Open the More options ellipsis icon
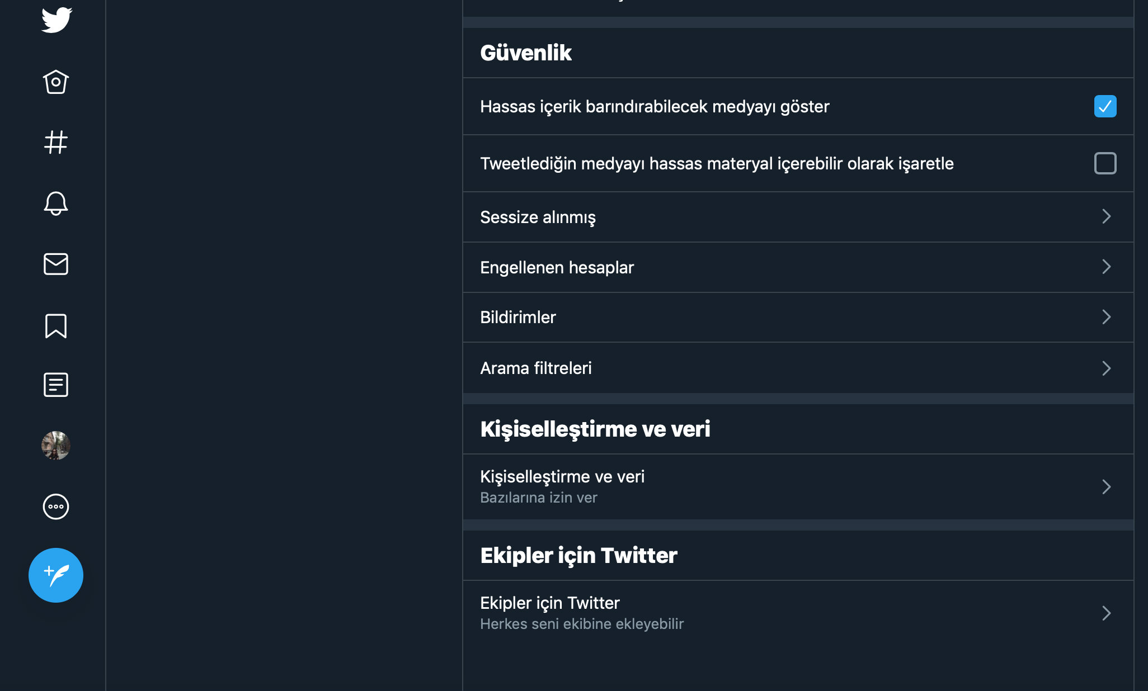 coord(56,507)
